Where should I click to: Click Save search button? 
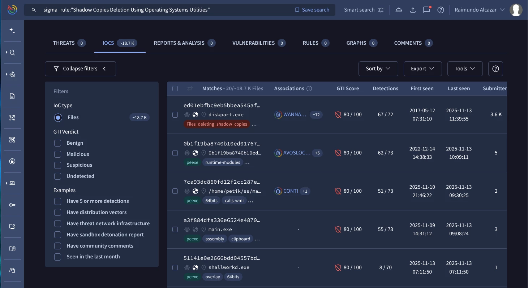[x=312, y=10]
